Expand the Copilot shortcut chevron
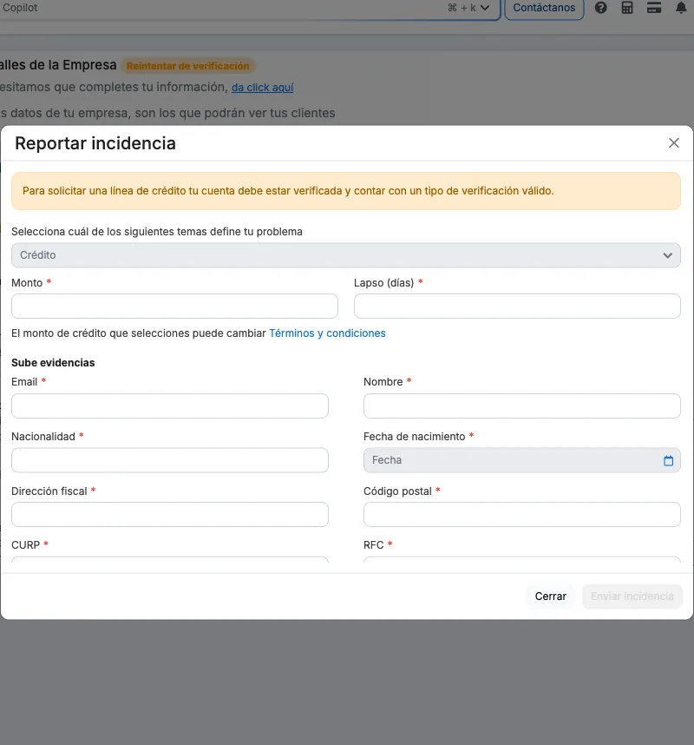This screenshot has width=694, height=745. click(x=485, y=8)
